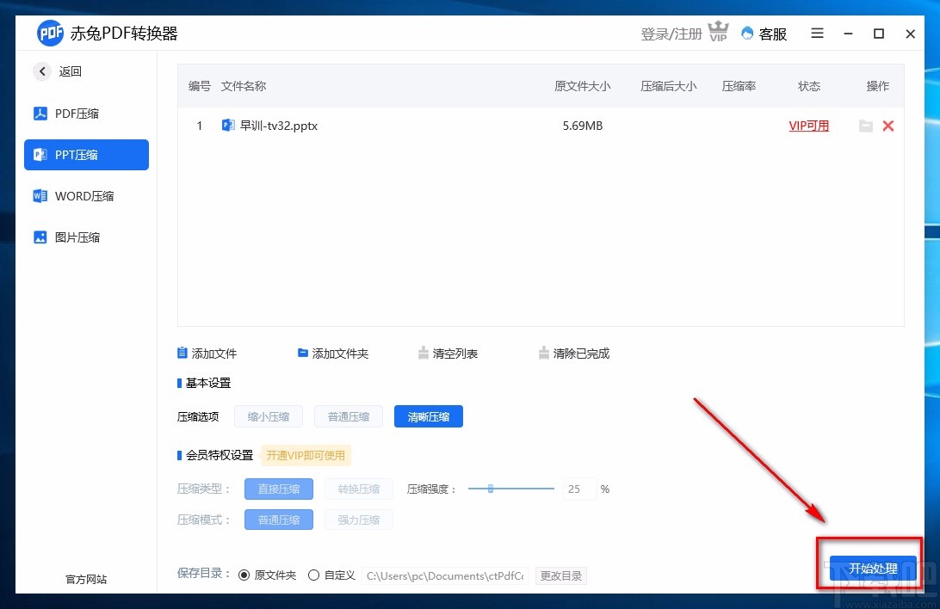Viewport: 940px width, 609px height.
Task: Open the hamburger menu
Action: [x=816, y=34]
